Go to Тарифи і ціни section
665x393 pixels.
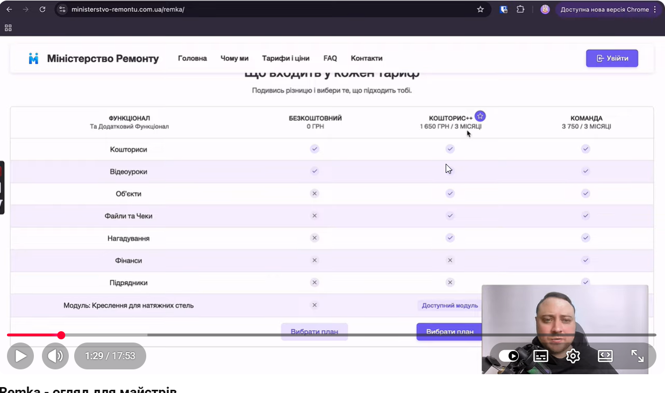coord(285,59)
